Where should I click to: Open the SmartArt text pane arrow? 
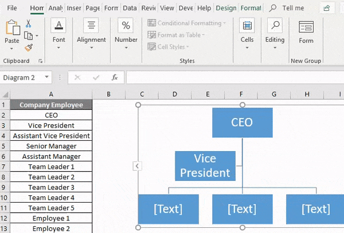click(x=137, y=166)
